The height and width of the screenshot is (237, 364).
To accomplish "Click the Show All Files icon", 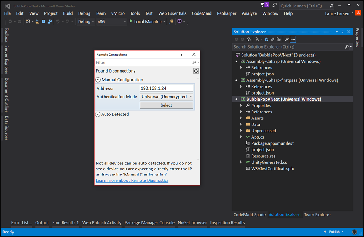I will click(279, 39).
